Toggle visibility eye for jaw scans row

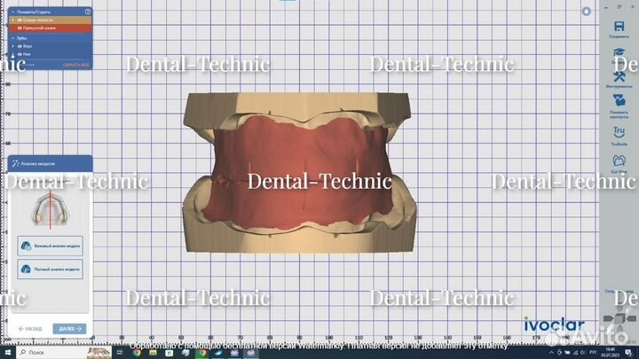18,20
